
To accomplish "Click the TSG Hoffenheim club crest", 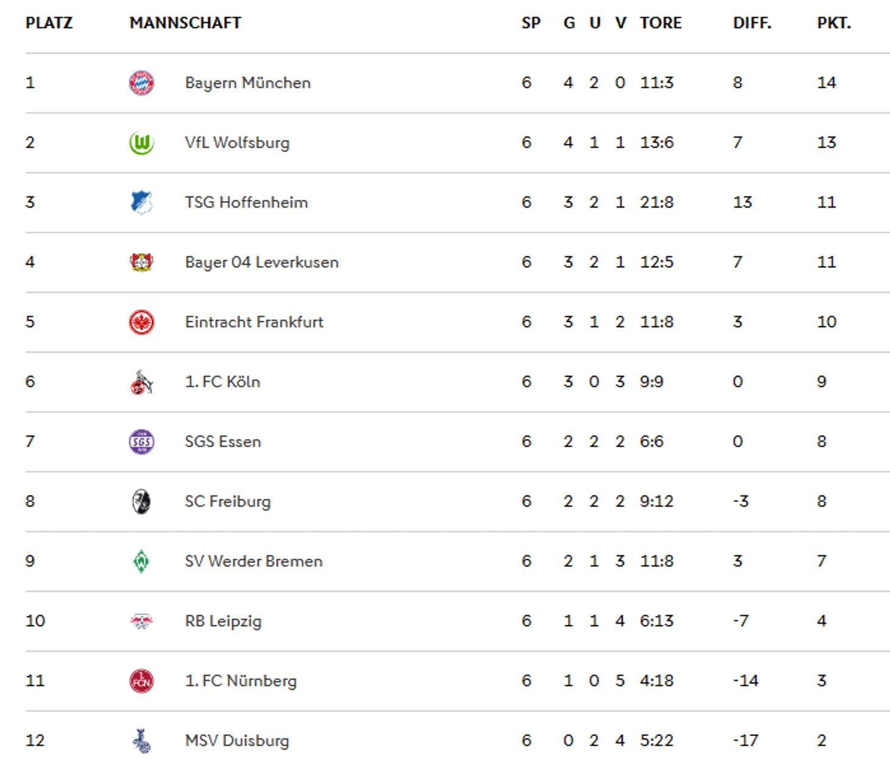I will (141, 202).
